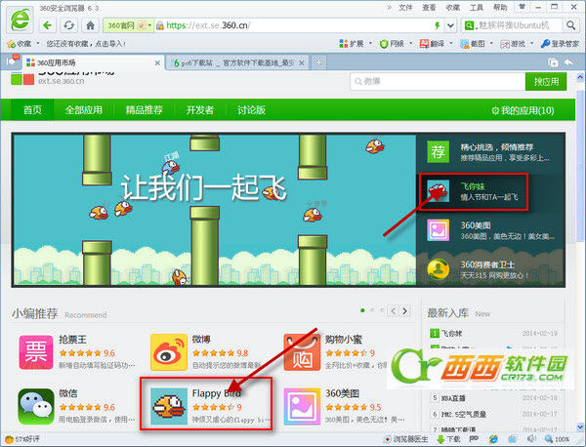Screen dimensions: 586x447
Task: Open PM2.5空气质量 in newest list
Action: [463, 414]
